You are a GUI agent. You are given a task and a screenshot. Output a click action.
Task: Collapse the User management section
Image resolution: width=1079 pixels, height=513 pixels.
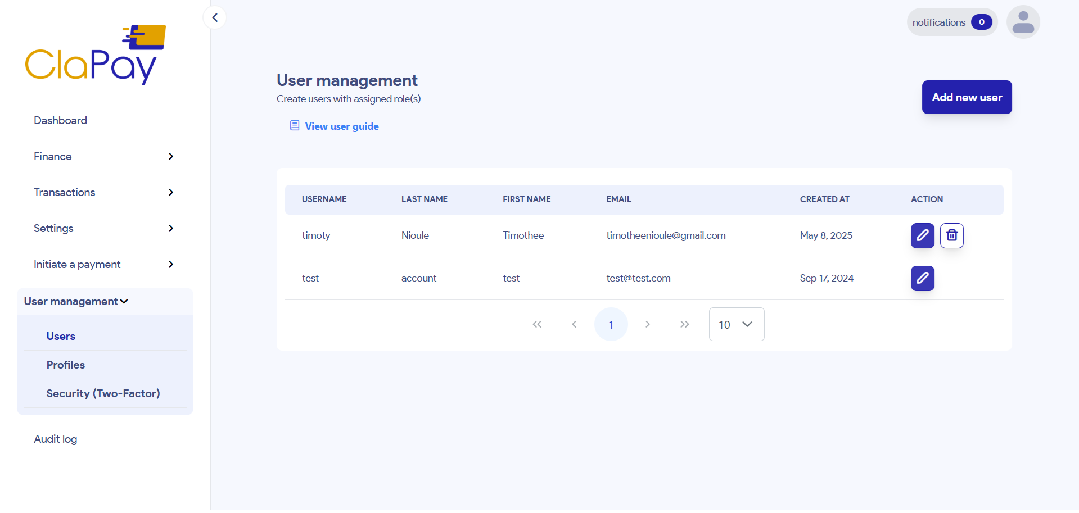pyautogui.click(x=76, y=301)
